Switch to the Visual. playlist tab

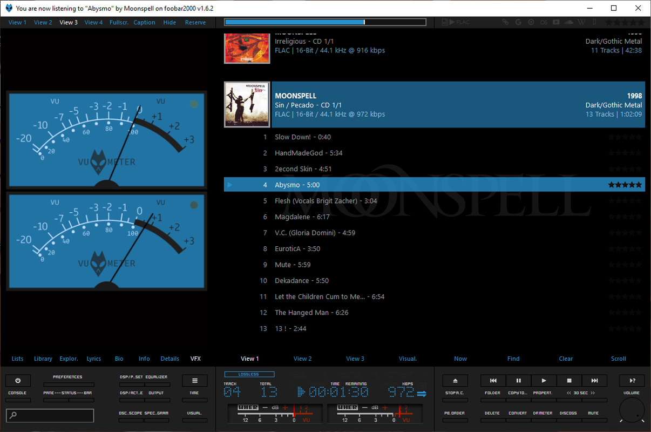coord(408,359)
